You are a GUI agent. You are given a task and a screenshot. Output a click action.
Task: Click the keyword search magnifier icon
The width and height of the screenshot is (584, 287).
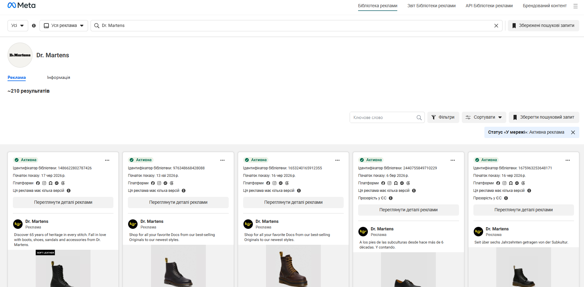tap(419, 118)
